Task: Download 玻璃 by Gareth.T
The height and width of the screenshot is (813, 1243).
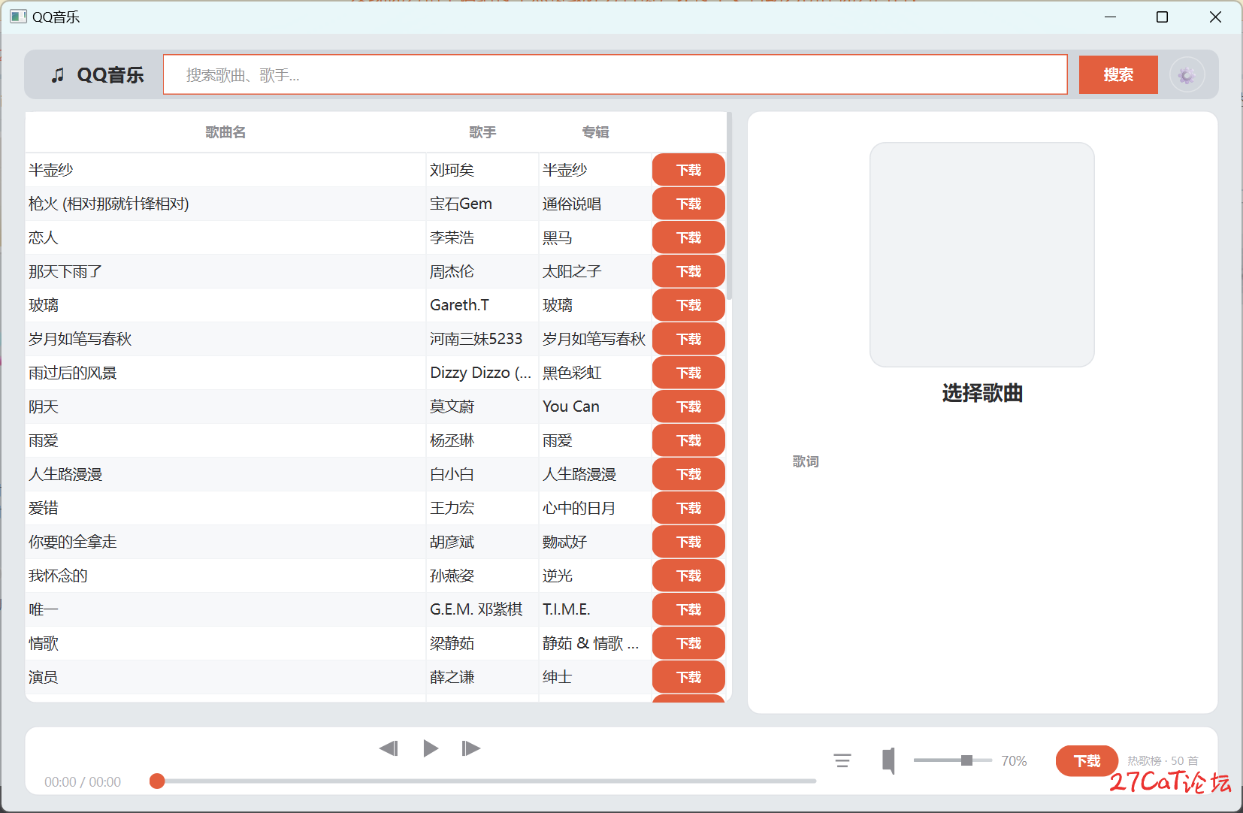Action: click(x=688, y=305)
